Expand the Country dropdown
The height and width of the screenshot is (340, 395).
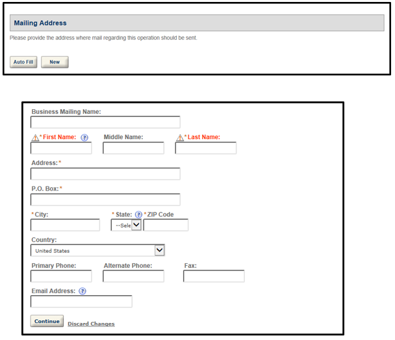[x=159, y=250]
